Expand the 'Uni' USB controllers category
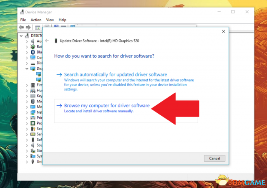This screenshot has width=267, height=188. click(x=27, y=162)
